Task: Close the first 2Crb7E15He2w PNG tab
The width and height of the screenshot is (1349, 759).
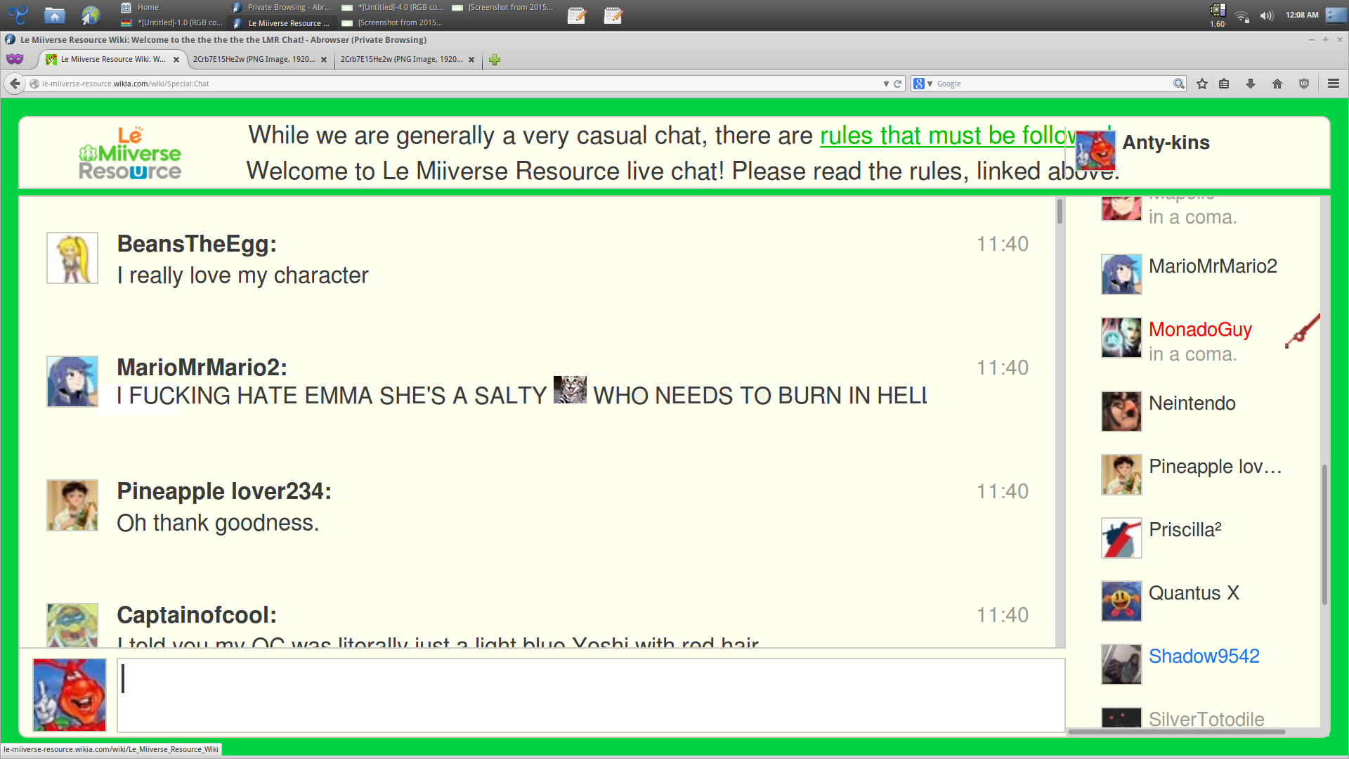Action: coord(324,60)
